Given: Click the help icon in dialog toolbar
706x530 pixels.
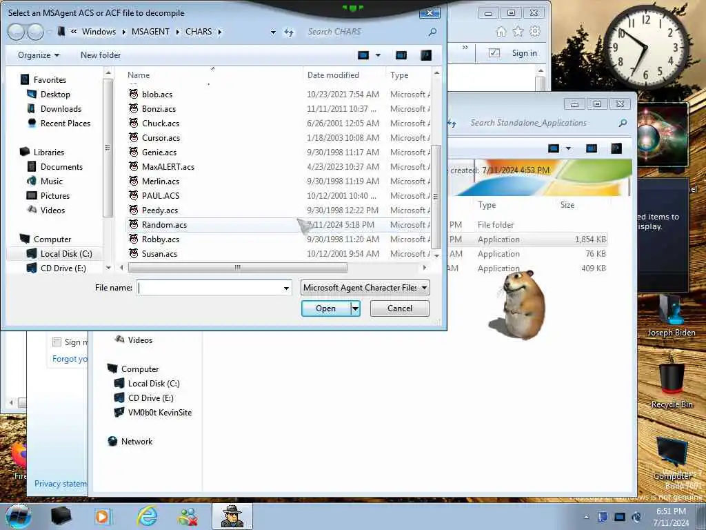Looking at the screenshot, I should coord(425,55).
